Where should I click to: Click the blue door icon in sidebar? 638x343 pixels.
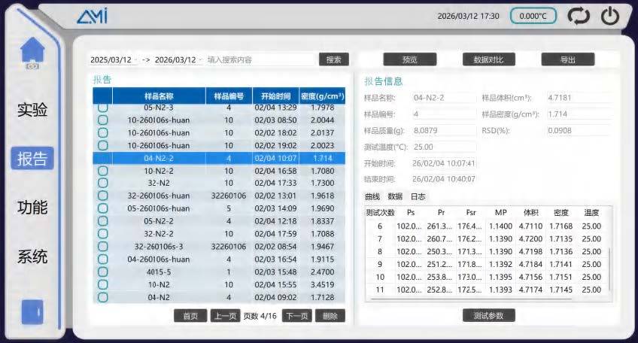(32, 312)
